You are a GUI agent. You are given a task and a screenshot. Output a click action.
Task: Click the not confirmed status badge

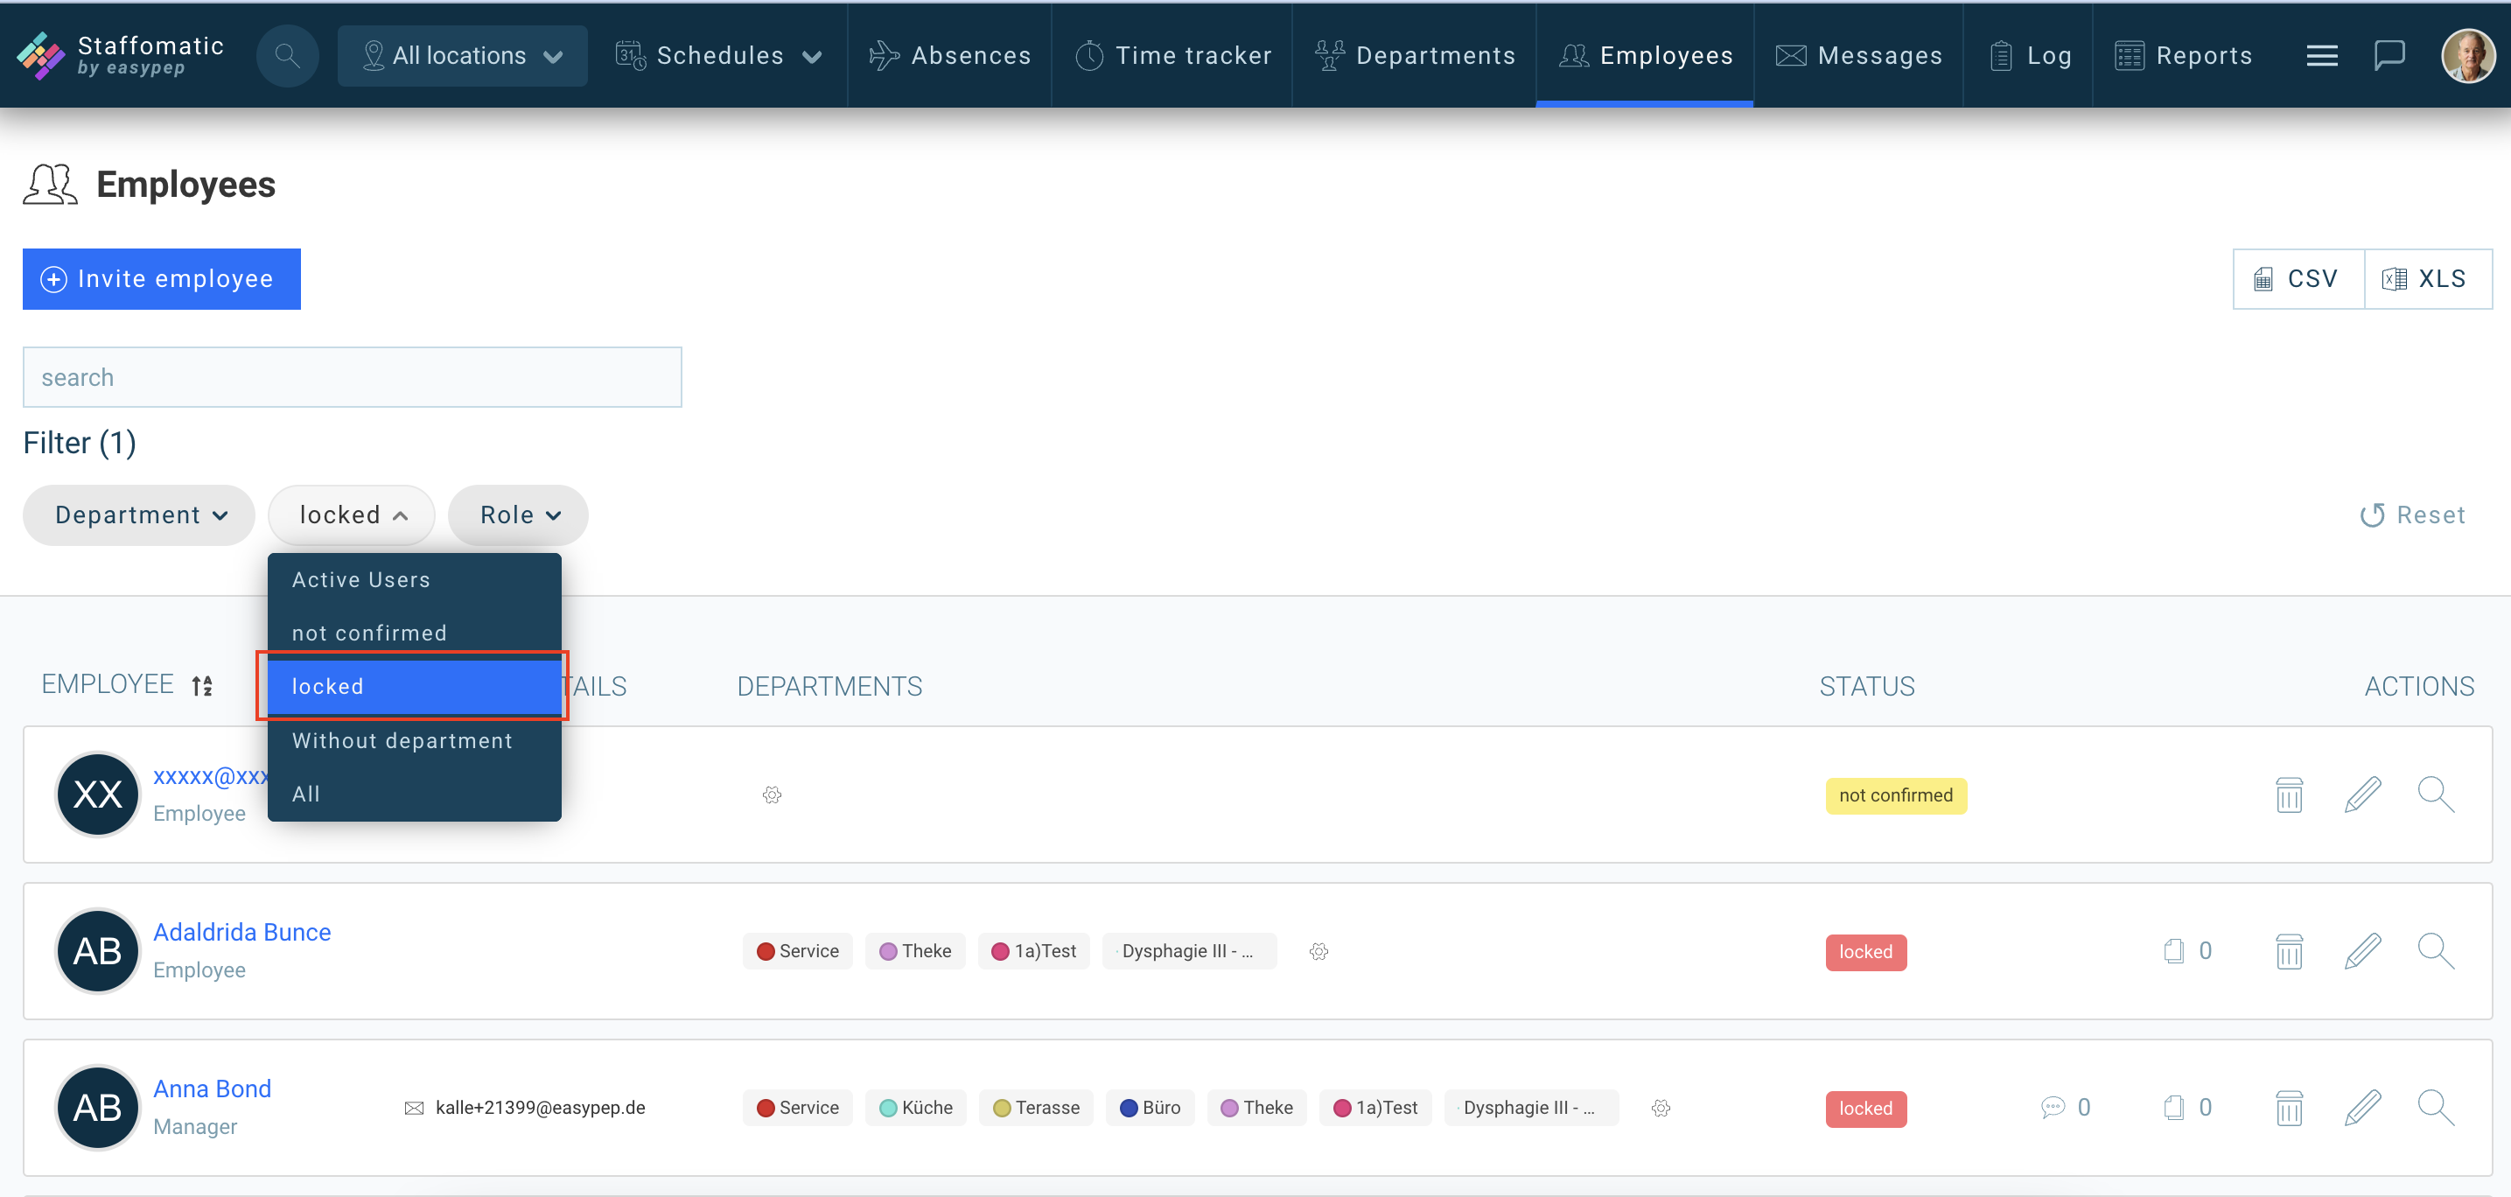click(x=1896, y=795)
